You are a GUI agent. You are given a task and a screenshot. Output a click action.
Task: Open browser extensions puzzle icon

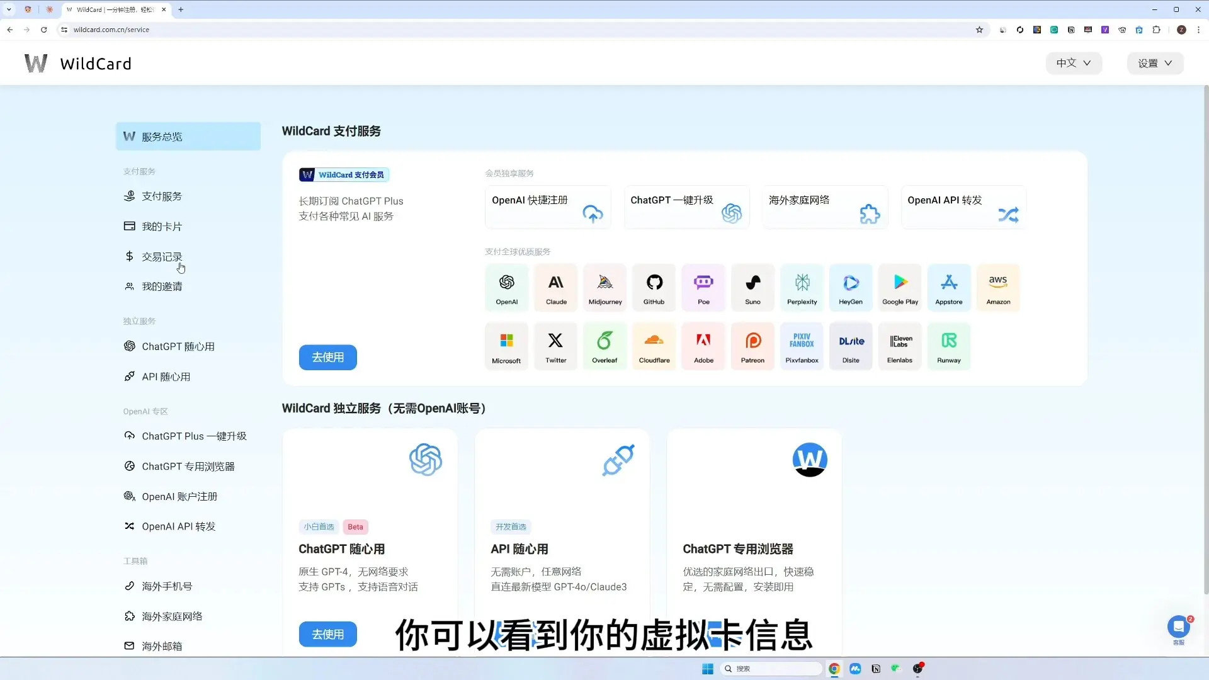point(1156,30)
